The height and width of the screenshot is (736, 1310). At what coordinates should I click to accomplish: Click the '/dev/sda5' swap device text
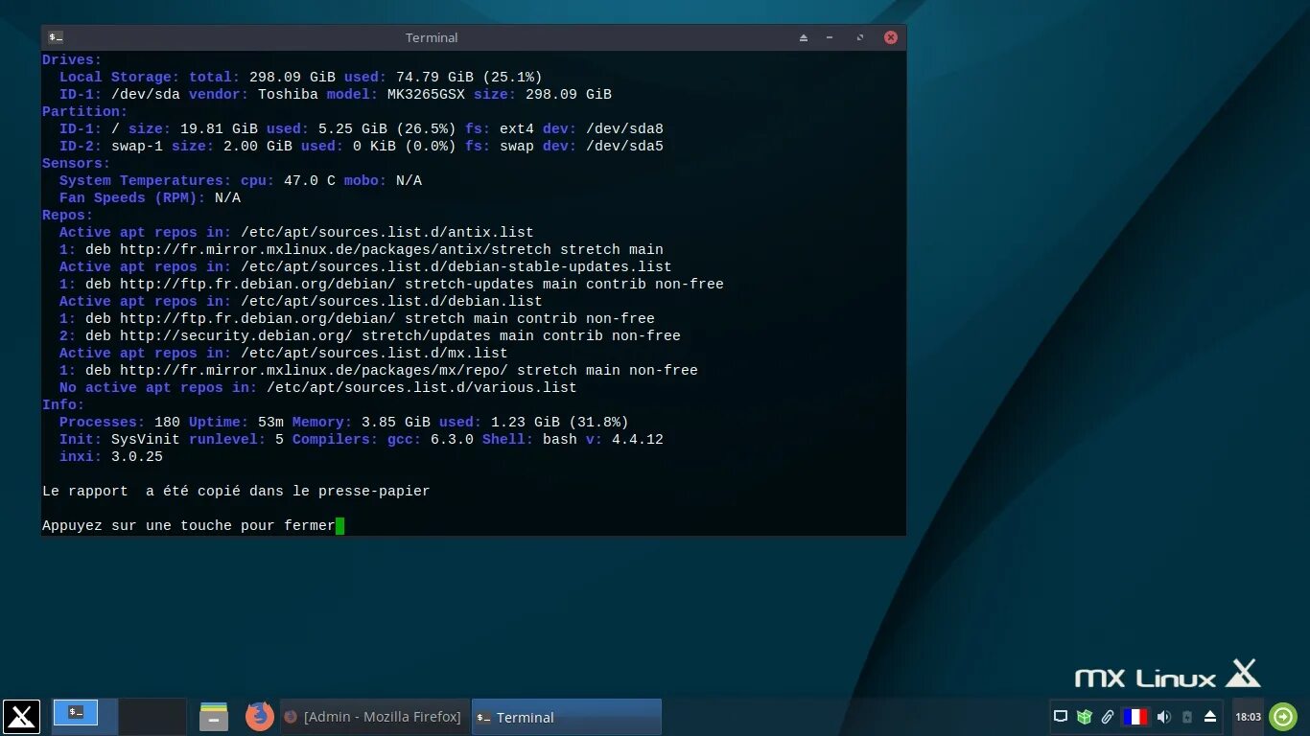[624, 146]
